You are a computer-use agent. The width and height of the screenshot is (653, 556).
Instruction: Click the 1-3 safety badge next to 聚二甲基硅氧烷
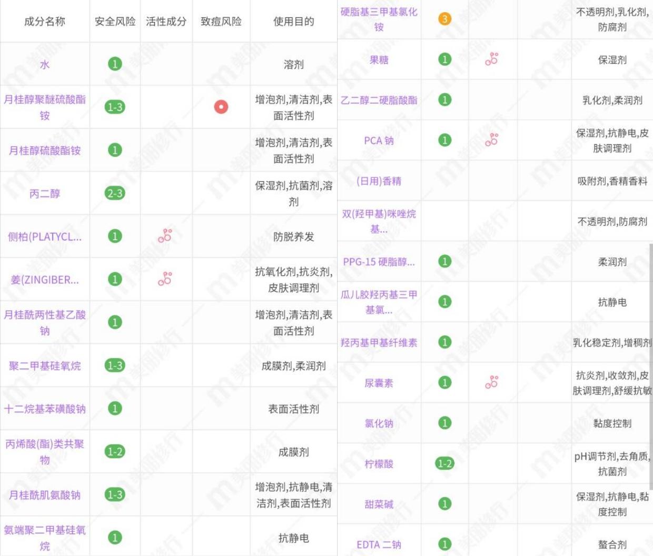tap(115, 365)
